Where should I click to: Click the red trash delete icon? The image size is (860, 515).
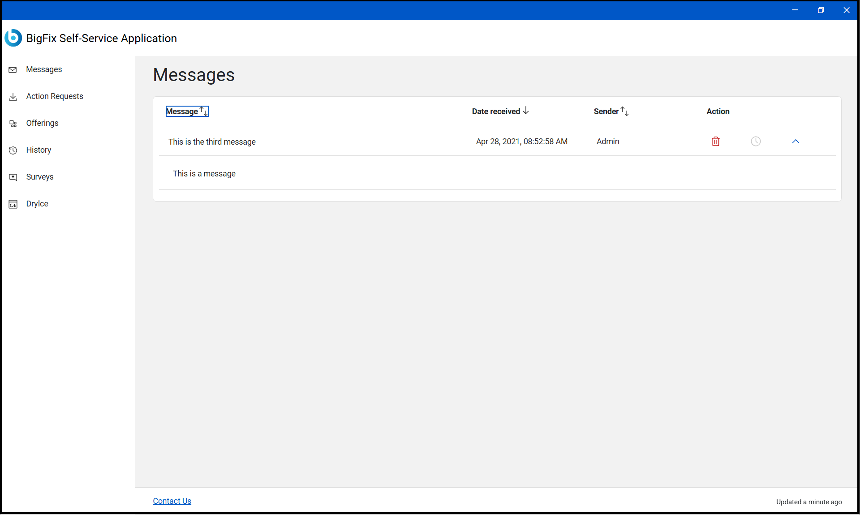(x=715, y=142)
